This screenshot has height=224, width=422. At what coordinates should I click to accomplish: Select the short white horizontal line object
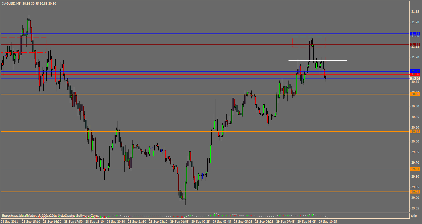pos(318,60)
